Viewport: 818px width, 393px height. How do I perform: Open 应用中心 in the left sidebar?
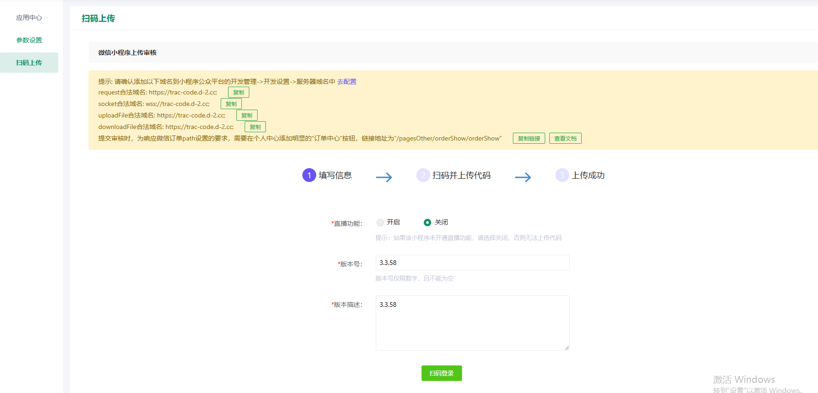(29, 18)
